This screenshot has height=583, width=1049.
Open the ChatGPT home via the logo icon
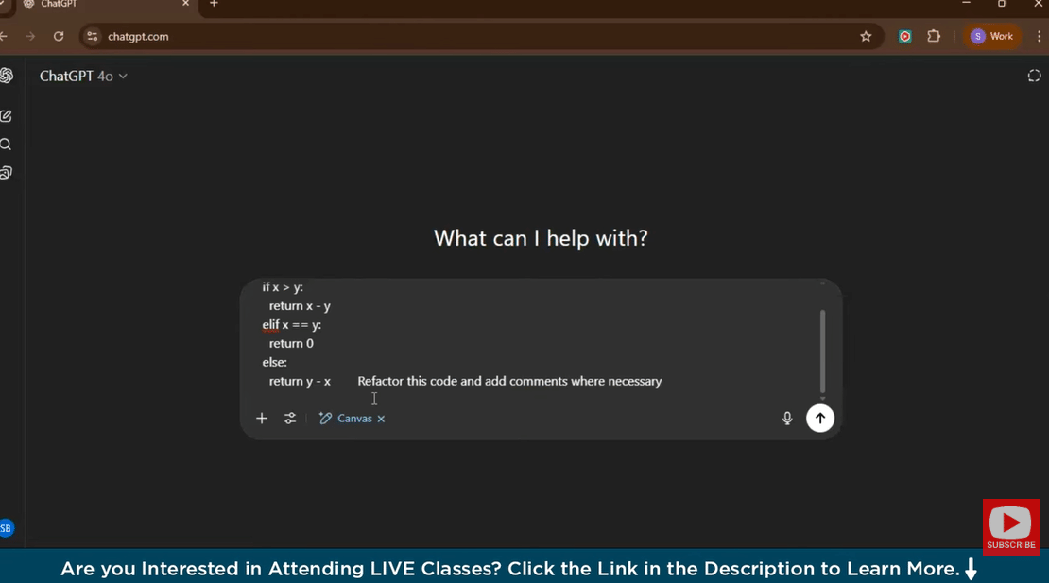(7, 76)
